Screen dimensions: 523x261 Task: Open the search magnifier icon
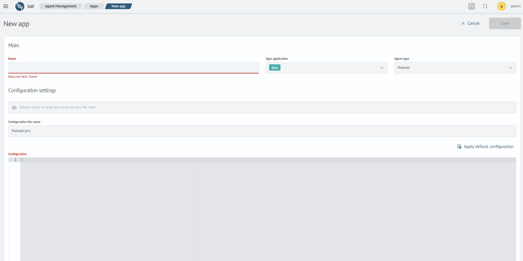point(485,6)
